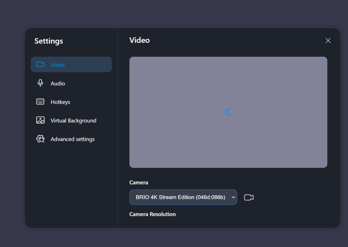The width and height of the screenshot is (348, 247).
Task: Open the BRIO 4K Stream Edition camera dropdown
Action: click(x=183, y=197)
